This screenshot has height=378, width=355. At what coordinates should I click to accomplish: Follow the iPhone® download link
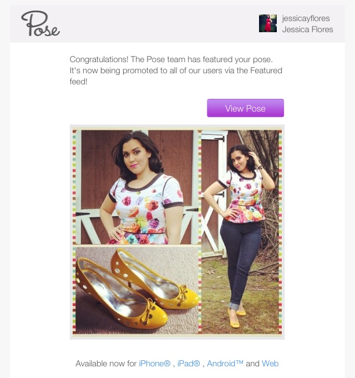[155, 364]
